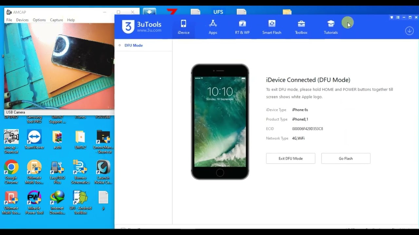The width and height of the screenshot is (419, 235).
Task: Open the Tutorials section
Action: (x=331, y=27)
